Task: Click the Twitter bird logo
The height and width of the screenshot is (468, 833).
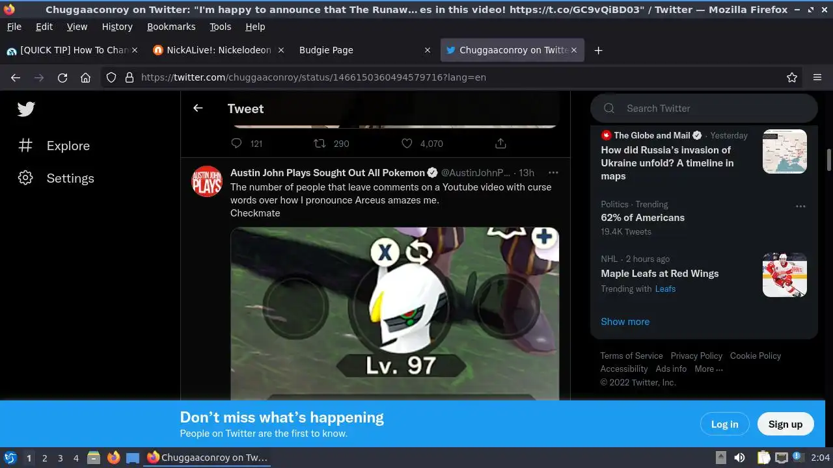Action: click(26, 109)
